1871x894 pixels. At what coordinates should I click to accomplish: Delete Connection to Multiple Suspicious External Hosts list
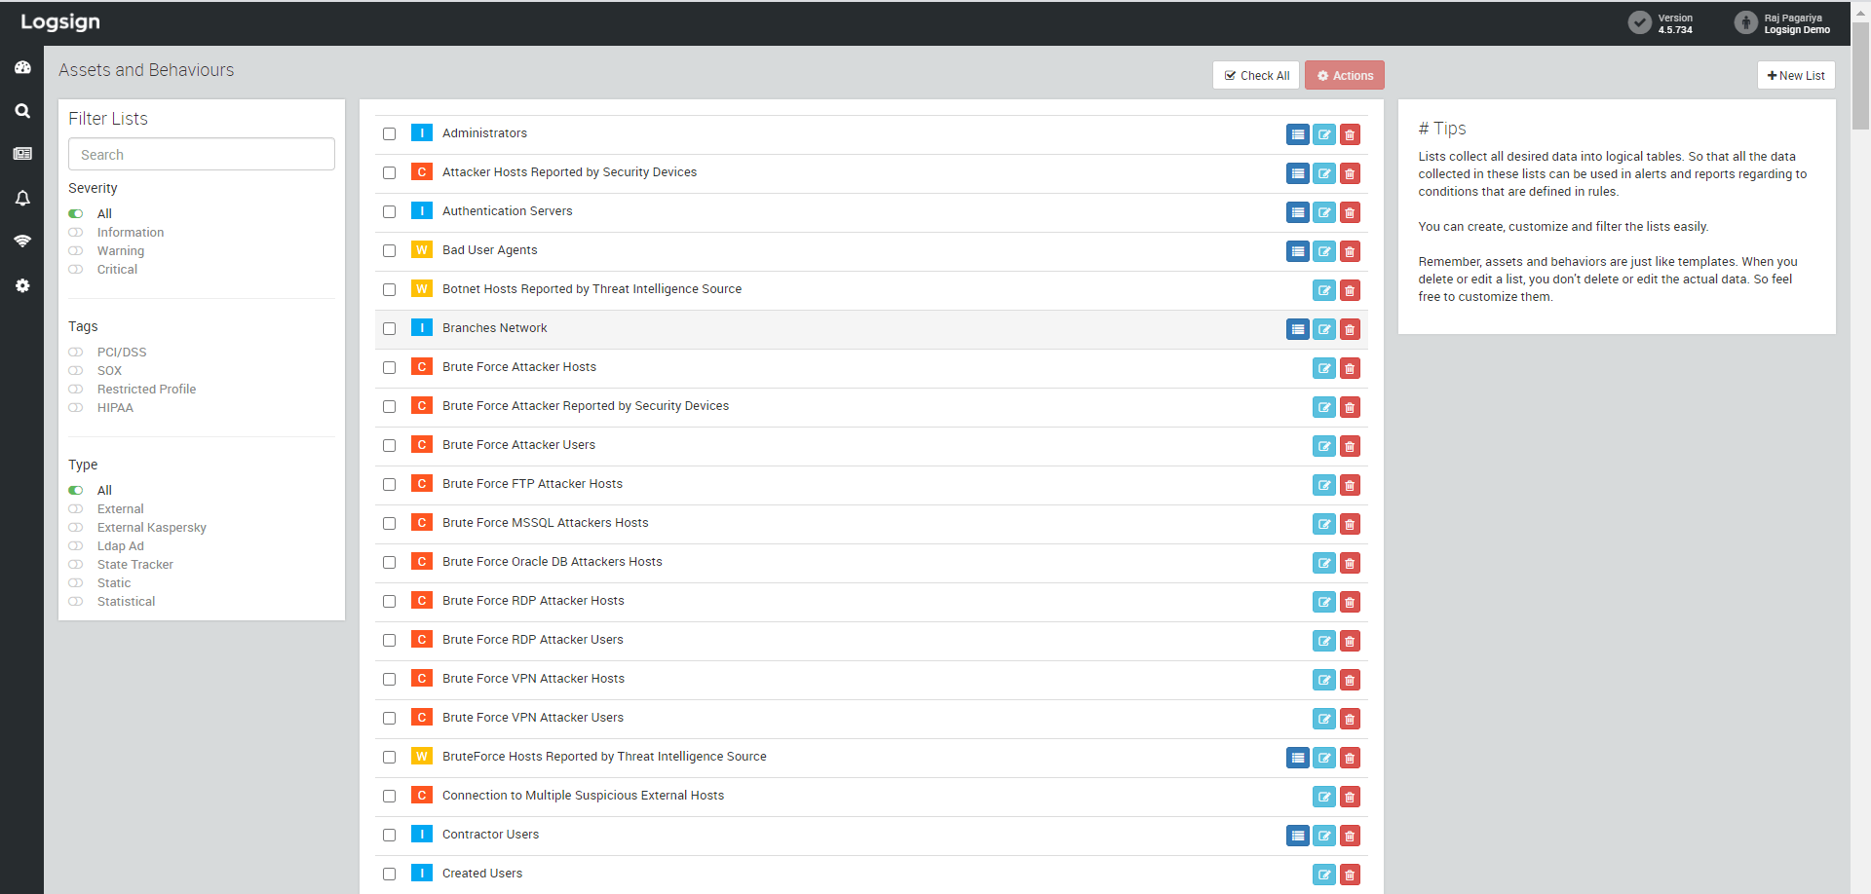pyautogui.click(x=1350, y=797)
